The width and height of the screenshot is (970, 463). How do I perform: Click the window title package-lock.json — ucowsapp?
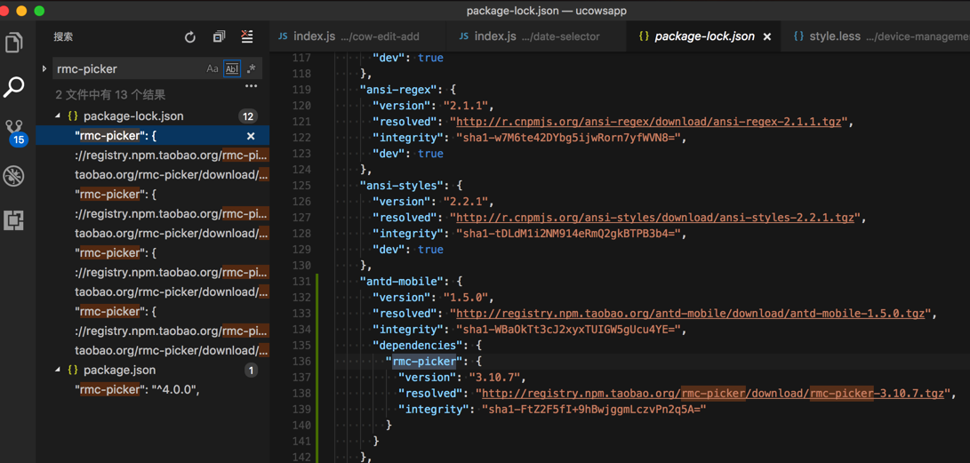tap(546, 11)
